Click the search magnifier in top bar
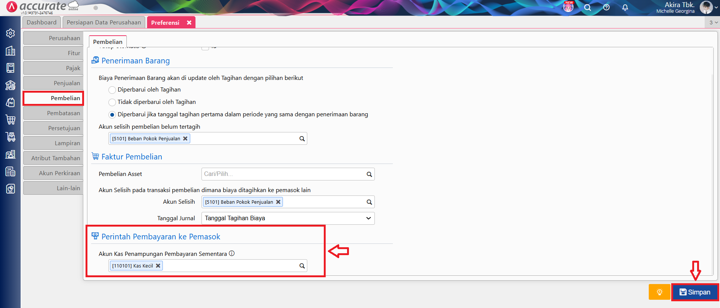The image size is (720, 308). [x=588, y=8]
